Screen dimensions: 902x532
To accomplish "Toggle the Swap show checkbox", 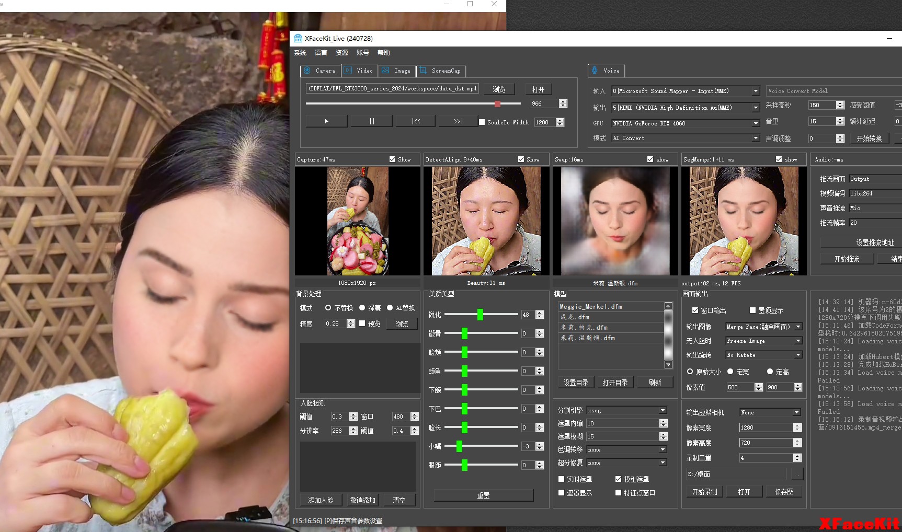I will [650, 159].
